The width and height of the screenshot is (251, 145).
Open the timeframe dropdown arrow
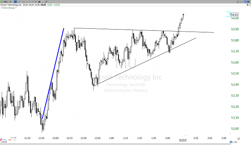tap(36, 2)
